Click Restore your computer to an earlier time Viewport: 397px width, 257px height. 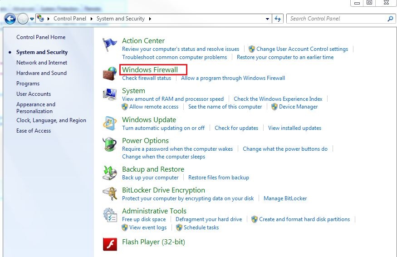point(285,57)
